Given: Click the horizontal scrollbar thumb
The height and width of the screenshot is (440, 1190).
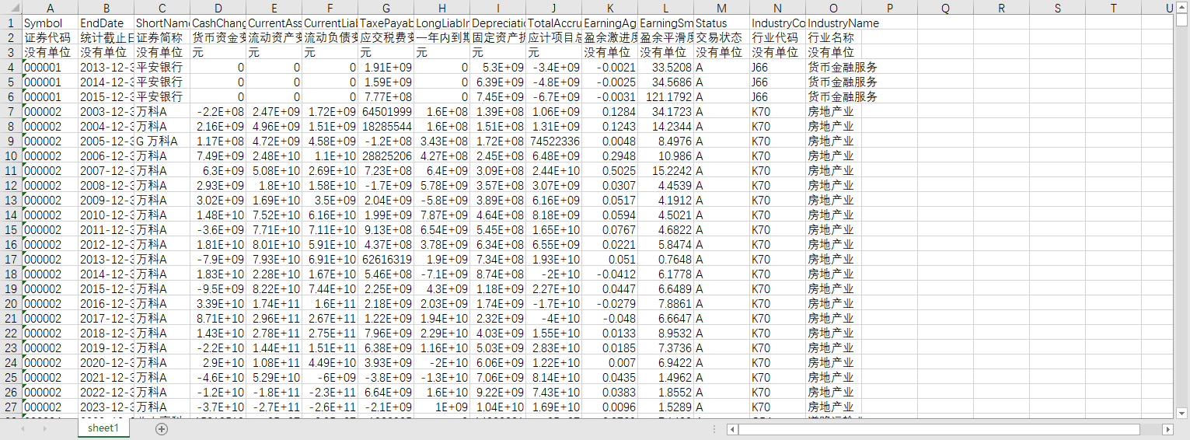Looking at the screenshot, I should [938, 429].
